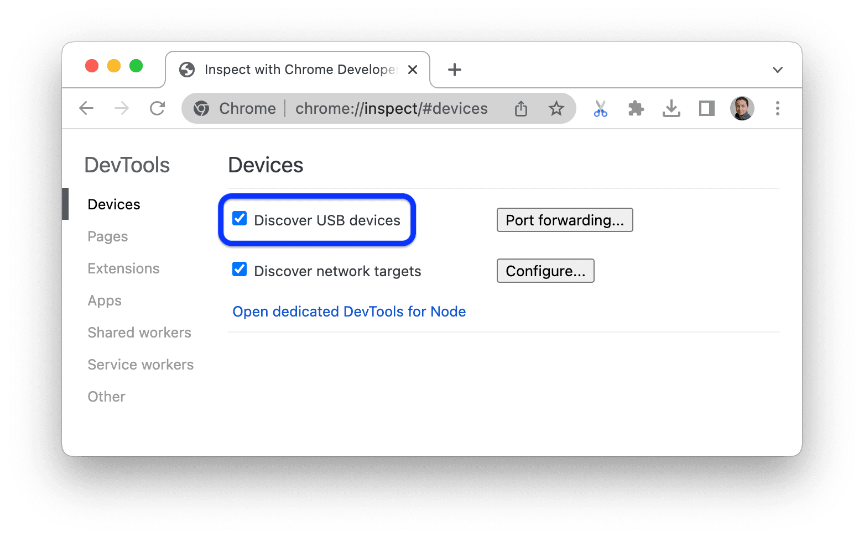
Task: Select the Pages sidebar section
Action: click(x=107, y=236)
